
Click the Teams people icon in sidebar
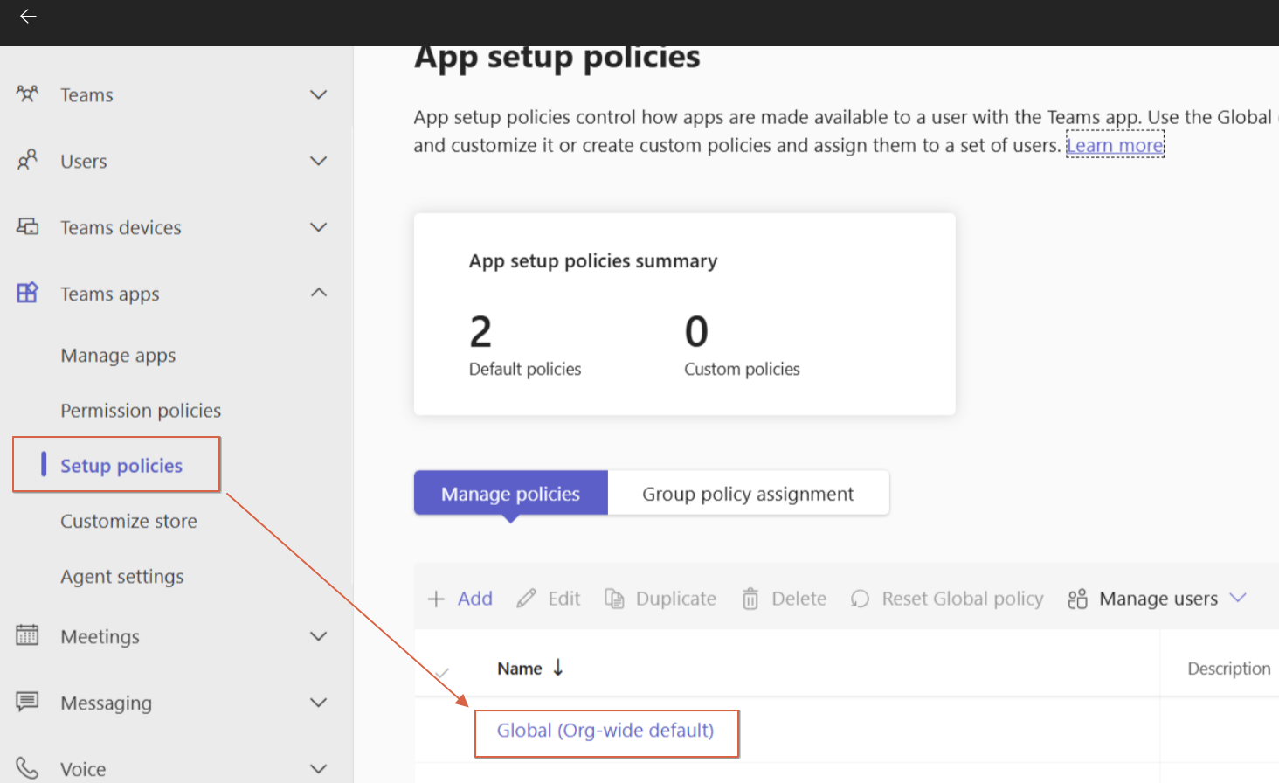coord(28,94)
